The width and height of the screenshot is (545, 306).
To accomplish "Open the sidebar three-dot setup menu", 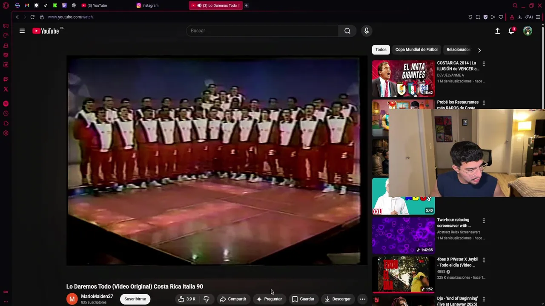I will [6, 301].
